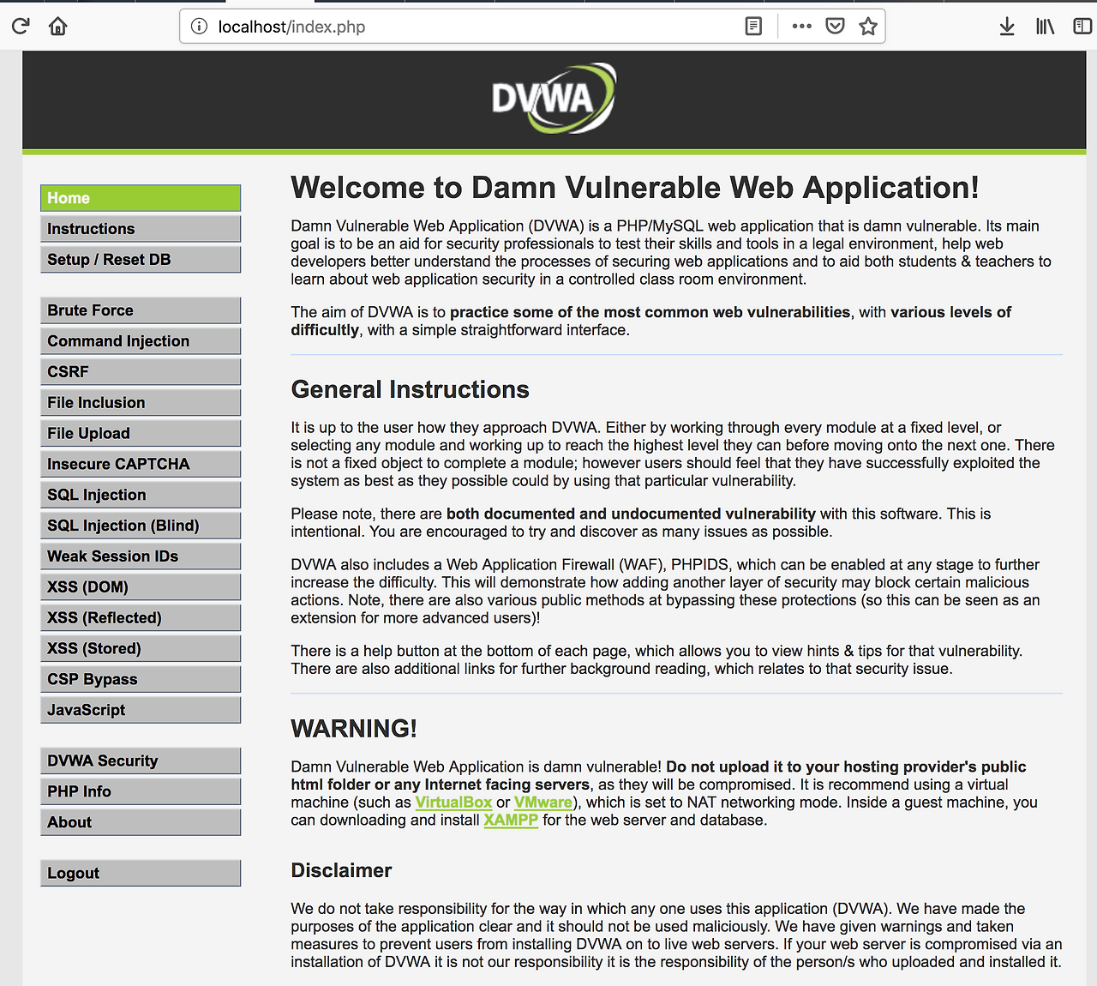
Task: Open the XSS (Stored) module
Action: point(141,648)
